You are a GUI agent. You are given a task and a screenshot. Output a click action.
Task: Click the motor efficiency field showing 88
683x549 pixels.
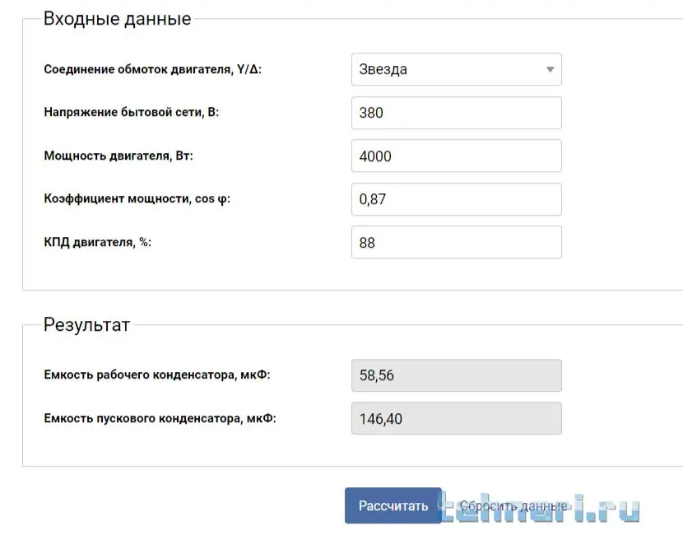tap(456, 243)
